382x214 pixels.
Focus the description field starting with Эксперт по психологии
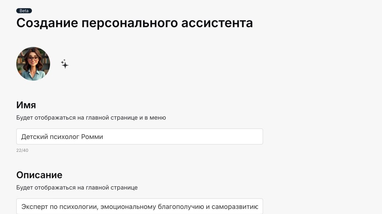point(140,206)
